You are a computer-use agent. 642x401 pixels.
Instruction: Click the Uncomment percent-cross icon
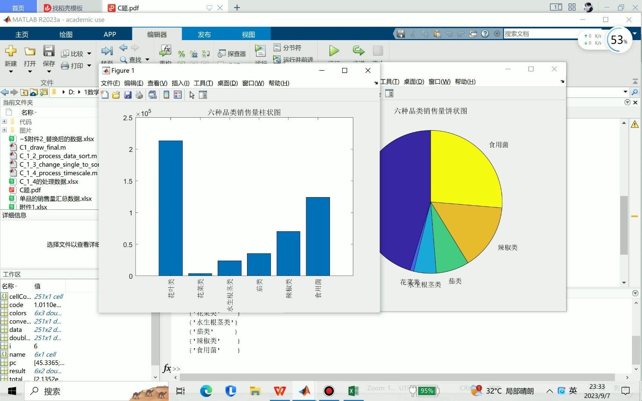click(194, 54)
